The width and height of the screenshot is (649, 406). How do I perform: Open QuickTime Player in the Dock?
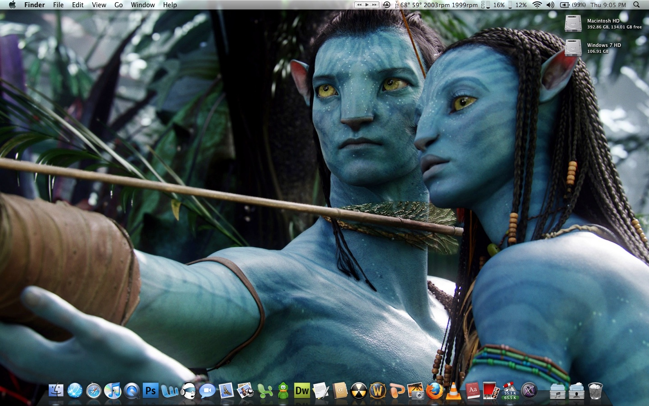pos(132,390)
